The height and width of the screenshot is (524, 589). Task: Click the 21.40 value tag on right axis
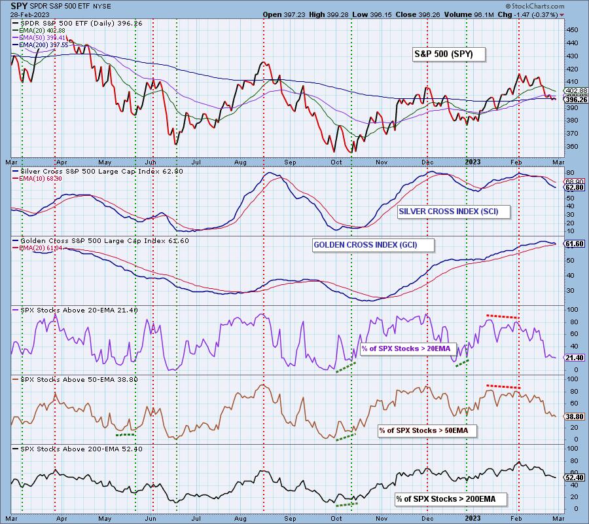[575, 358]
